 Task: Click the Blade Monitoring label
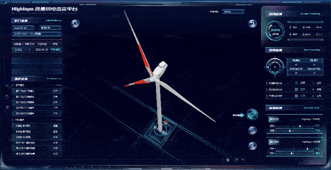tap(53, 20)
